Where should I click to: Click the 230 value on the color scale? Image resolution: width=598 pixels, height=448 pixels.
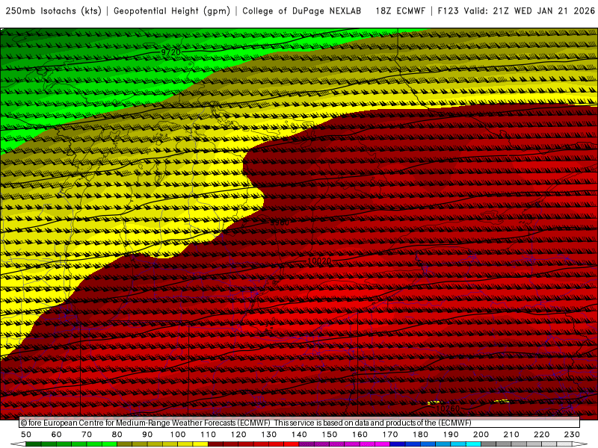pos(572,435)
